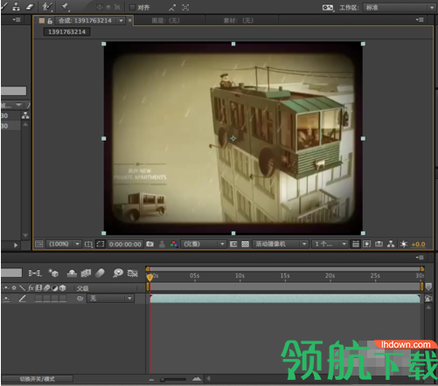The image size is (438, 386).
Task: Open the composition name dropdown arrow
Action: 121,21
